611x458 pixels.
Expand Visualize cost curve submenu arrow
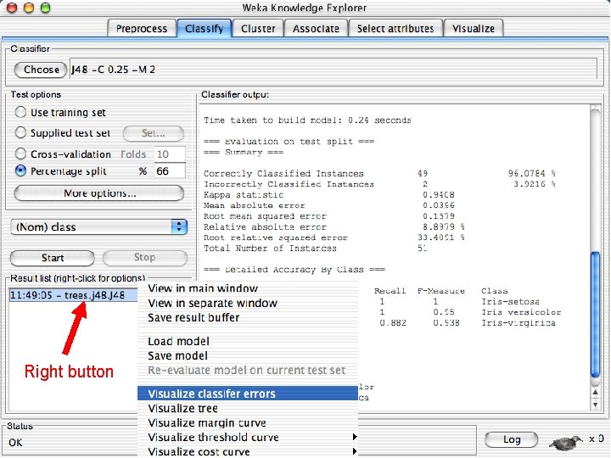[354, 451]
